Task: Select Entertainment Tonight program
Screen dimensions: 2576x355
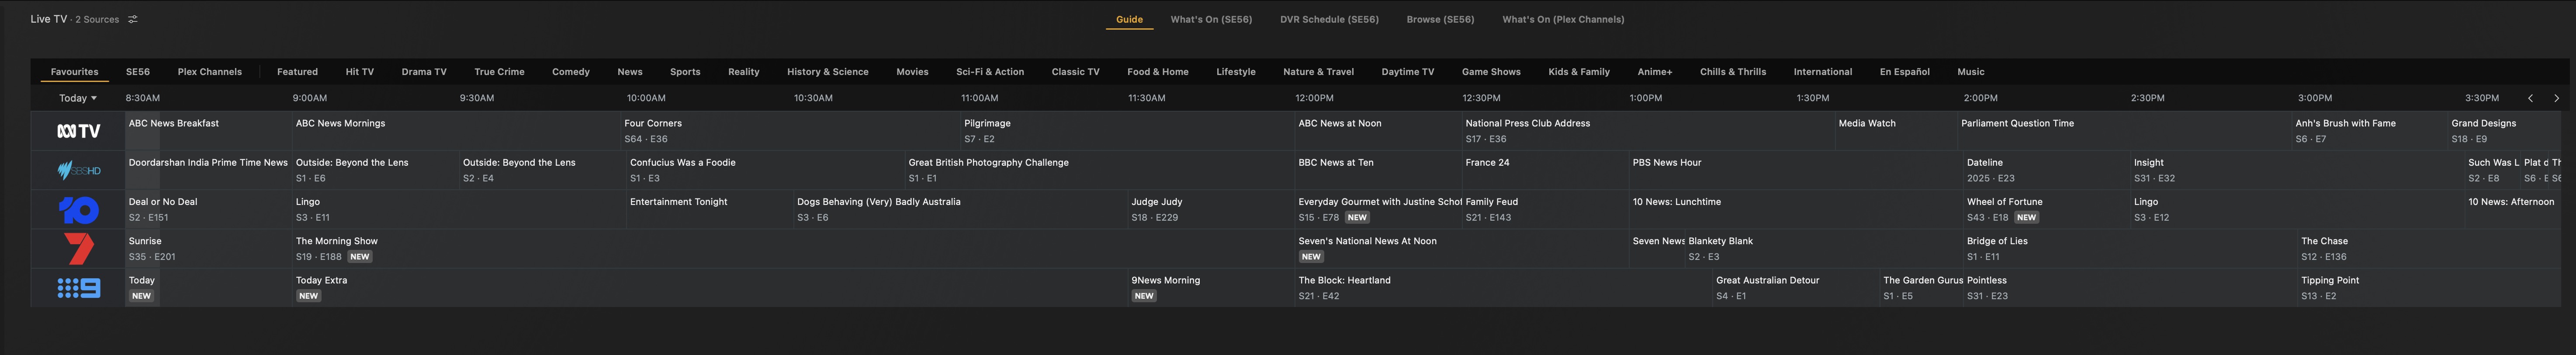Action: pyautogui.click(x=709, y=209)
